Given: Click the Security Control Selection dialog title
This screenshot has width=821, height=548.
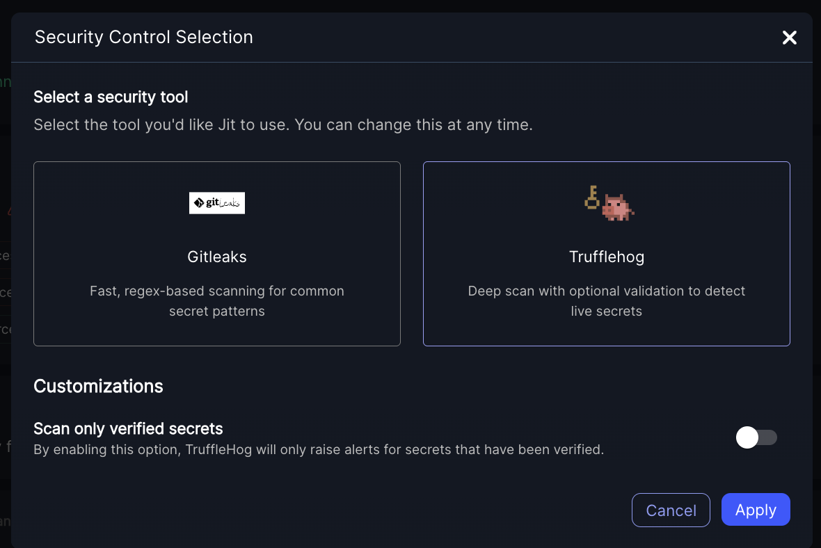Looking at the screenshot, I should [144, 37].
